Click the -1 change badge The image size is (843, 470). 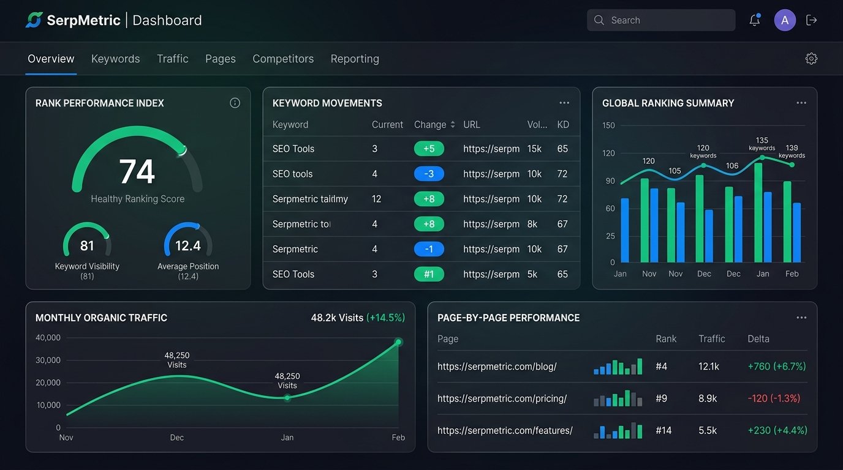tap(429, 249)
